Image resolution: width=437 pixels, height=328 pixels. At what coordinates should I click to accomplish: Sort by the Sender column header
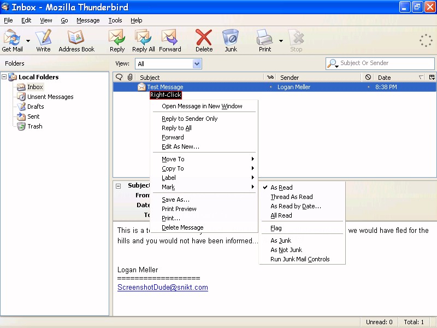coord(319,77)
